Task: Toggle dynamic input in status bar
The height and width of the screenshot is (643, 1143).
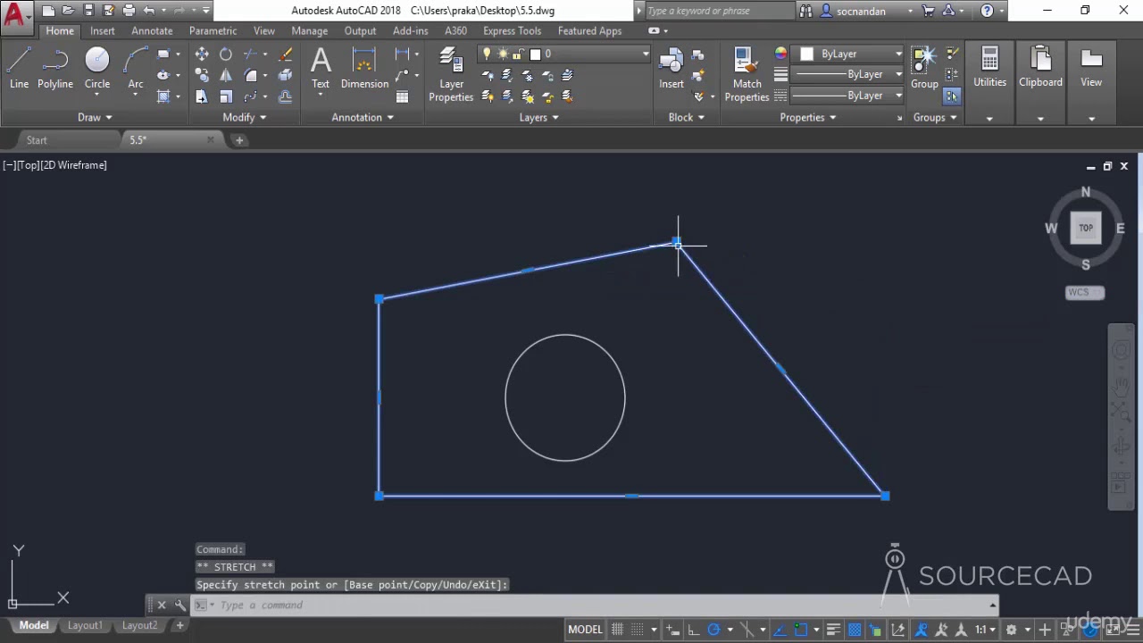Action: point(673,630)
